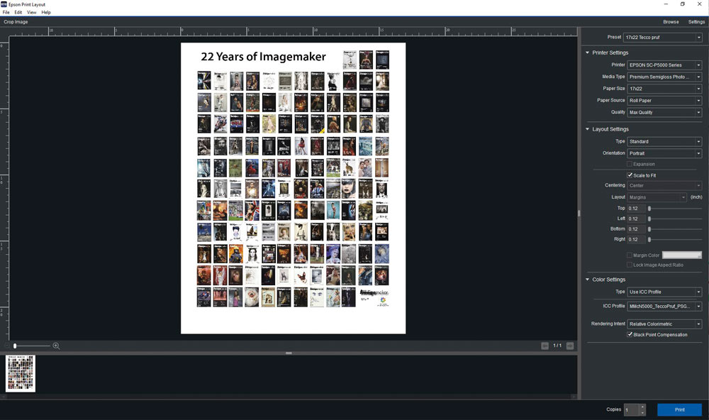Toggle Black Point Compensation checkbox

pyautogui.click(x=630, y=334)
